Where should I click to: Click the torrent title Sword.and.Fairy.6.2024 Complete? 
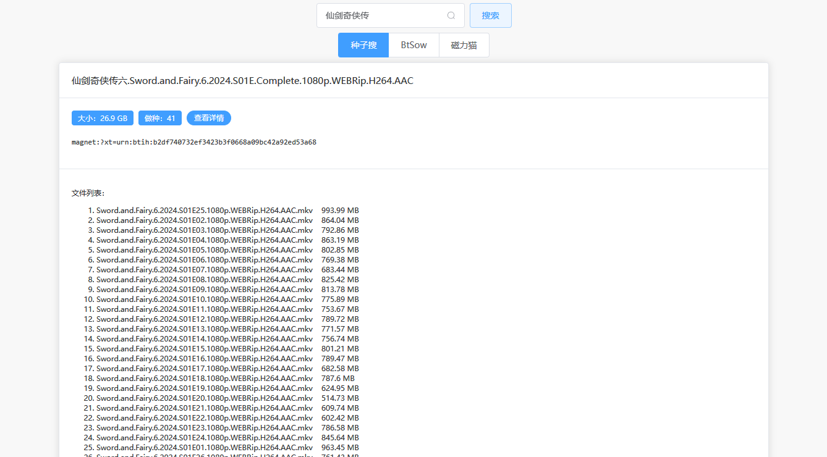tap(242, 80)
